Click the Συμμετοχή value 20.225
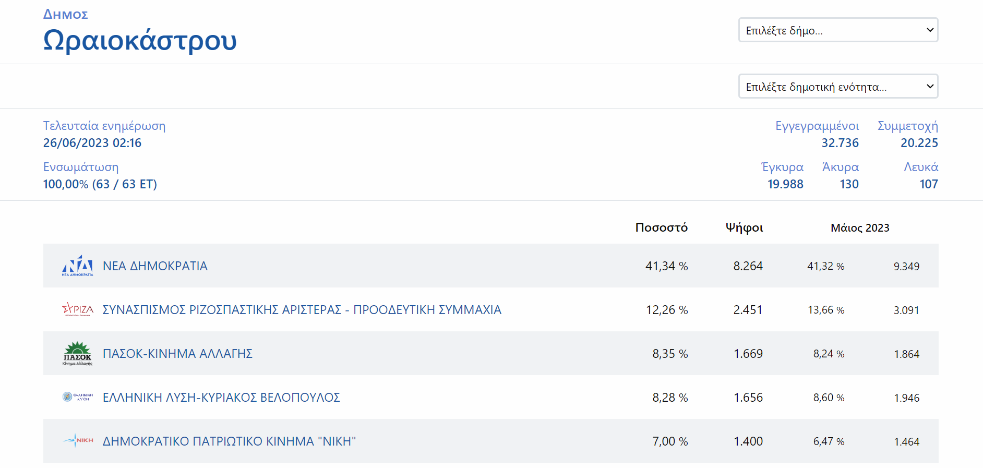 [x=919, y=143]
